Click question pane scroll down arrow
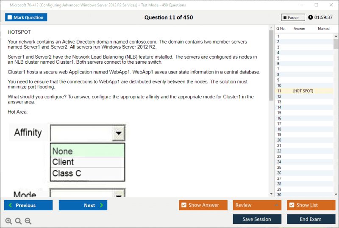 point(271,194)
